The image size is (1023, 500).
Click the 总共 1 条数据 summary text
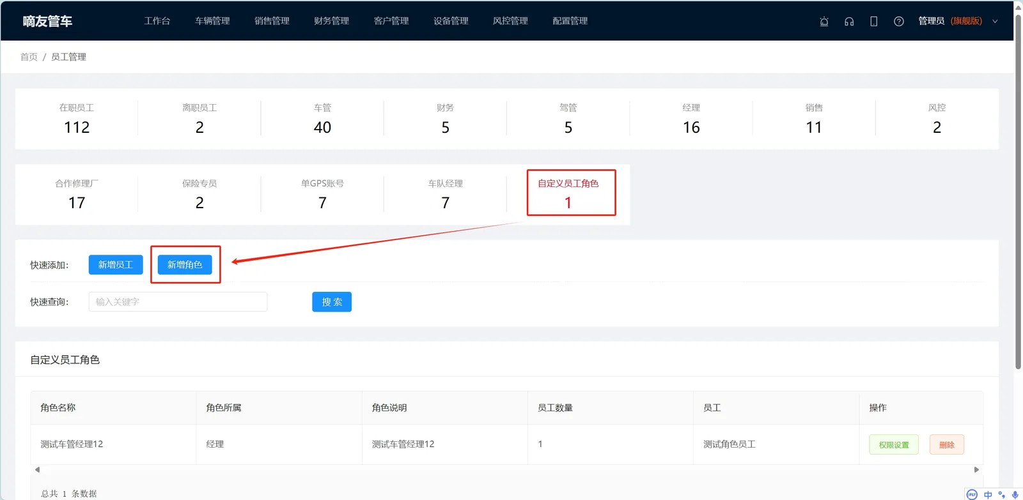pyautogui.click(x=68, y=494)
